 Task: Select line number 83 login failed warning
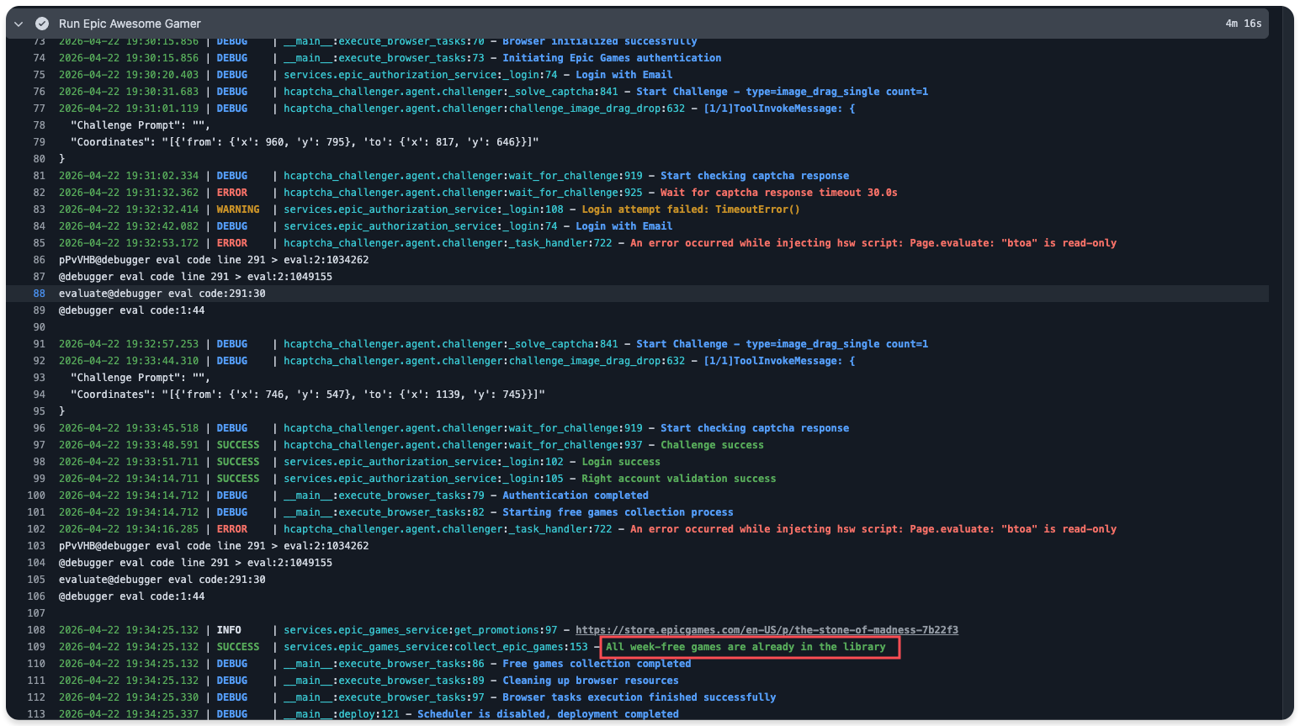click(39, 209)
